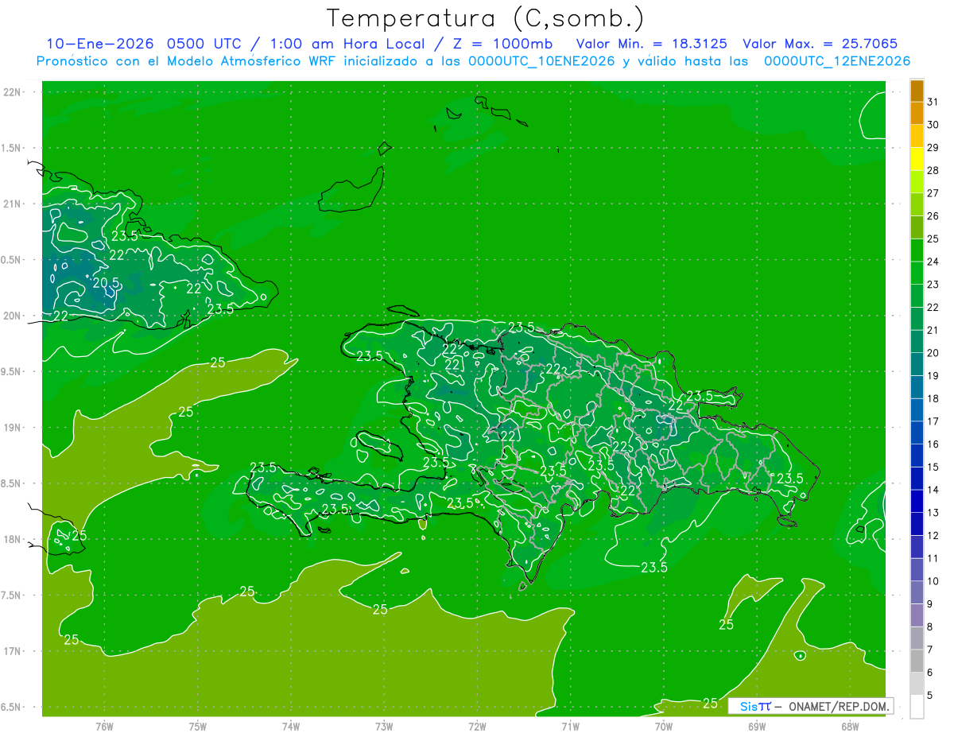Click the "0.5N" latitude axis label
The image size is (954, 737).
tap(12, 260)
